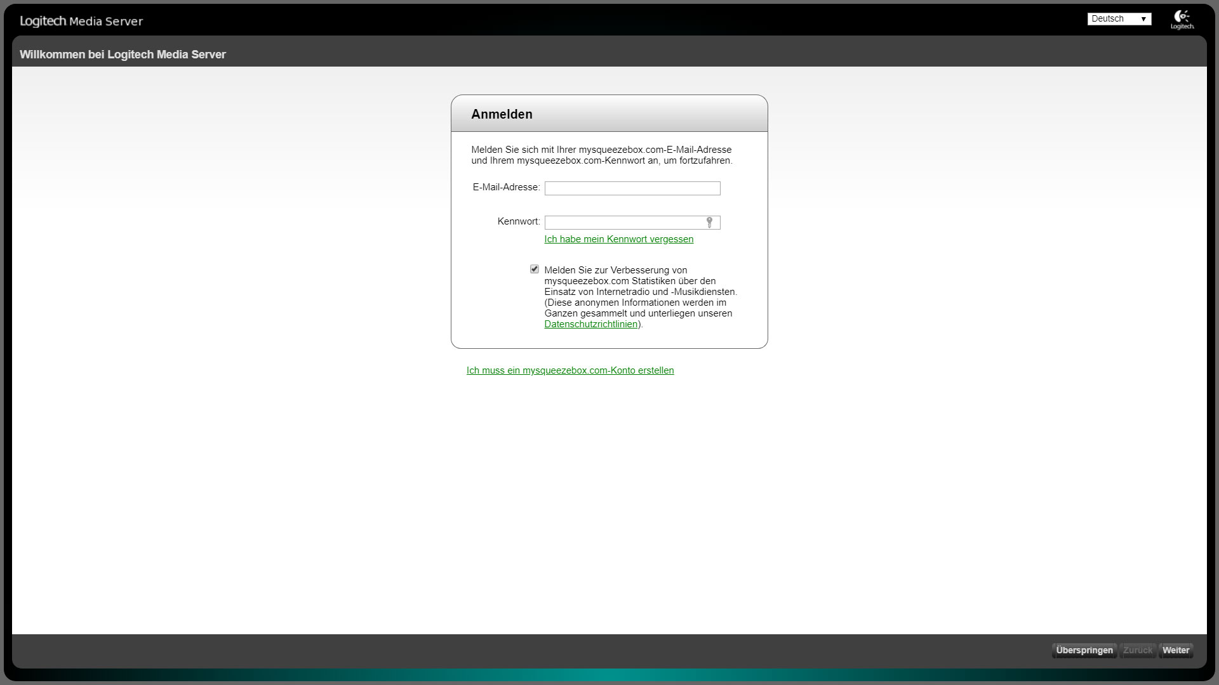Click the Weiter button
Image resolution: width=1219 pixels, height=685 pixels.
pyautogui.click(x=1176, y=650)
